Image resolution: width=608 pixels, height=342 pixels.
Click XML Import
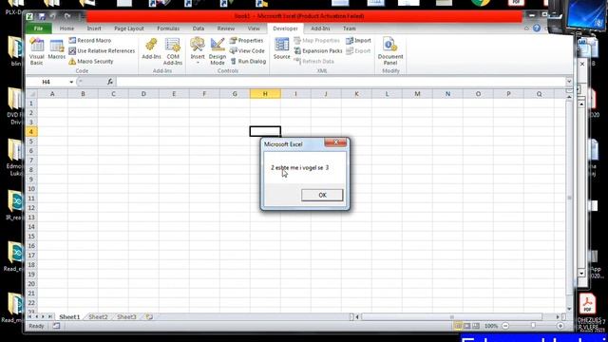[x=358, y=40]
